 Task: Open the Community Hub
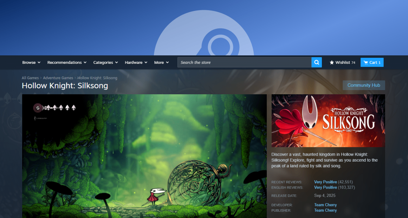(364, 85)
